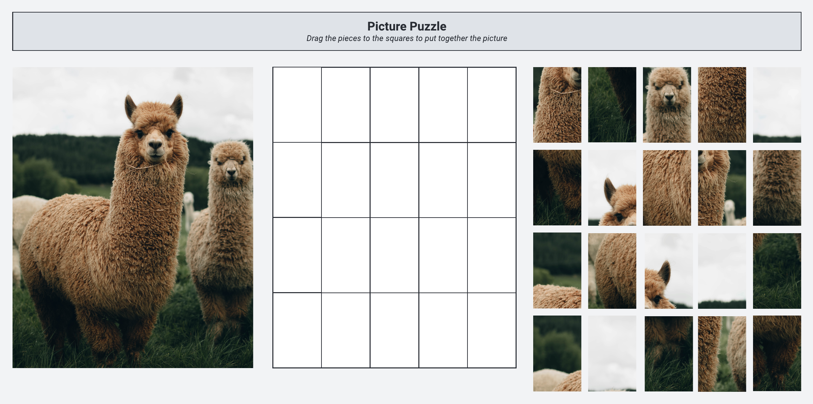813x404 pixels.
Task: Pick the light wavy all-fur piece in second tray row
Action: 667,188
